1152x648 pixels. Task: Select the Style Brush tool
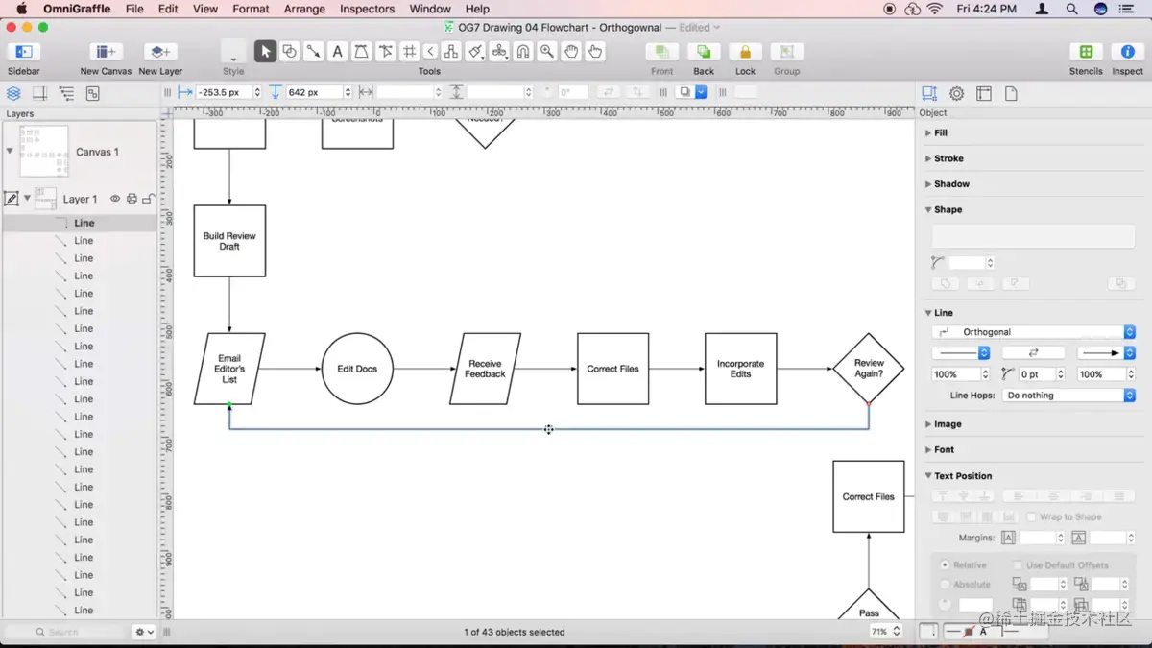pyautogui.click(x=475, y=52)
